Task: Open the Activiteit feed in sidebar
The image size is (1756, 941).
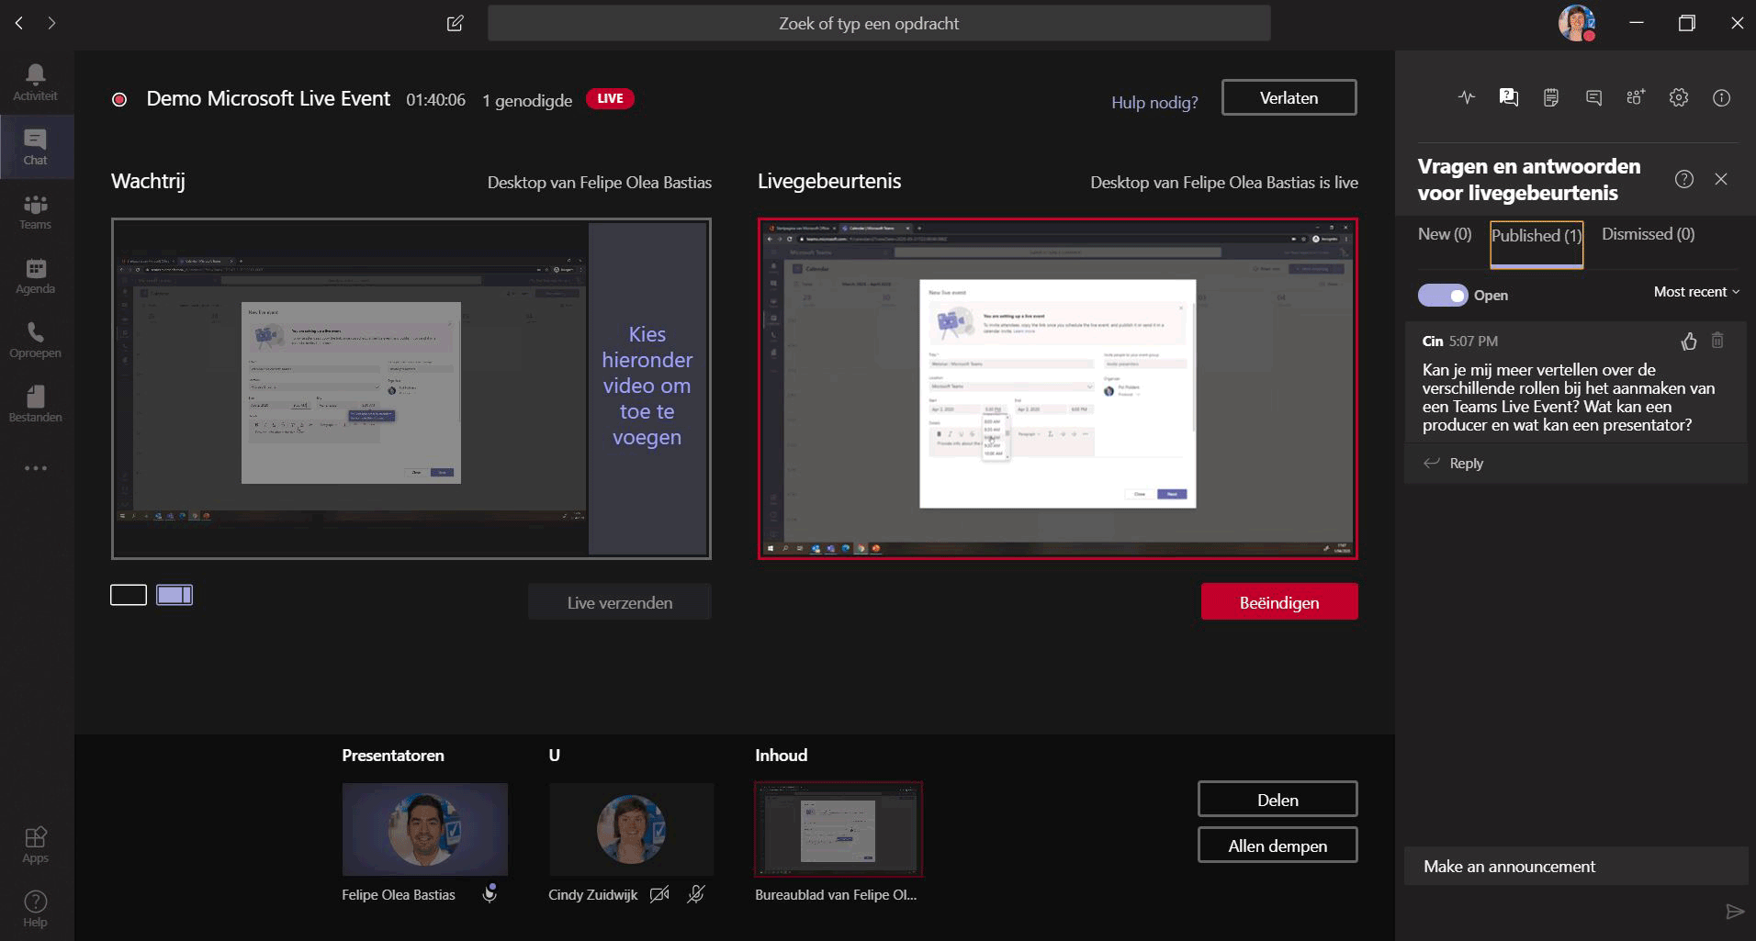Action: [35, 82]
